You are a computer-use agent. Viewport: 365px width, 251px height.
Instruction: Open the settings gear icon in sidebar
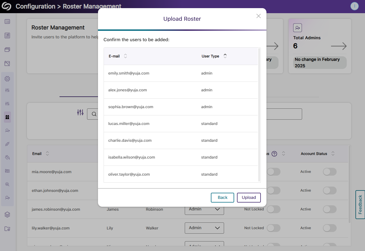tap(7, 79)
